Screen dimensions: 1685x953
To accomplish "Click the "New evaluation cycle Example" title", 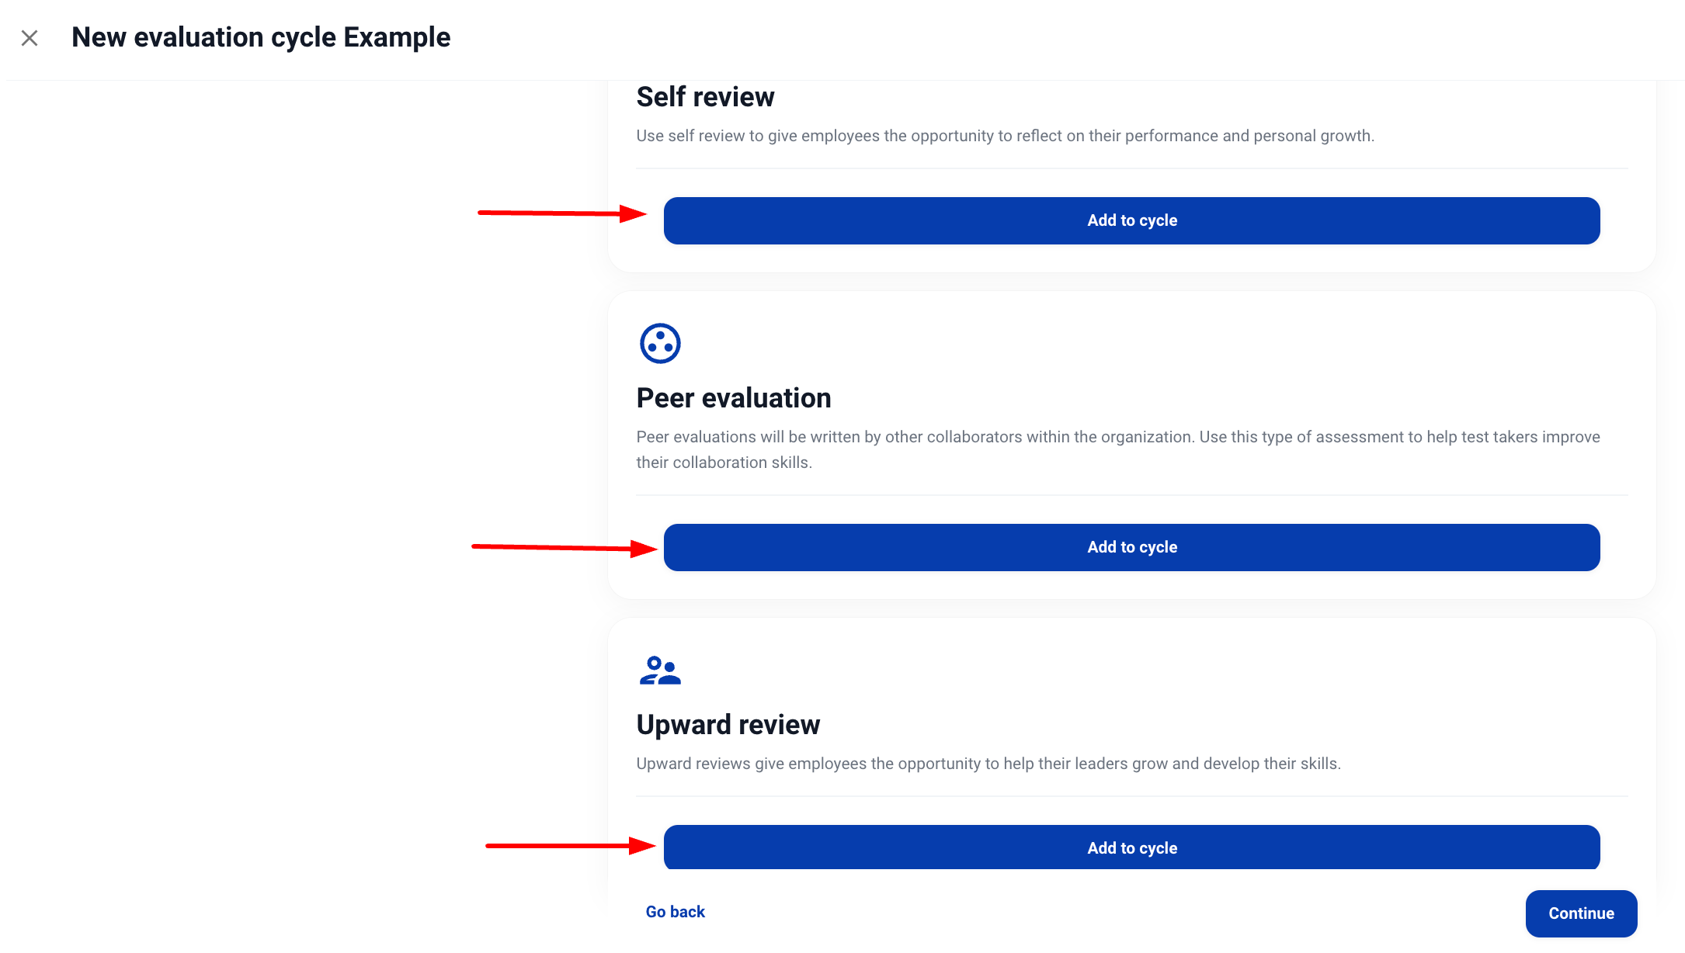I will (261, 37).
